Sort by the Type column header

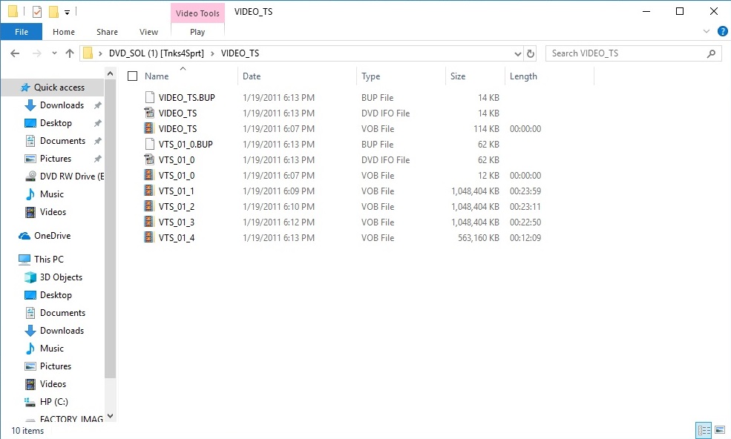click(370, 76)
